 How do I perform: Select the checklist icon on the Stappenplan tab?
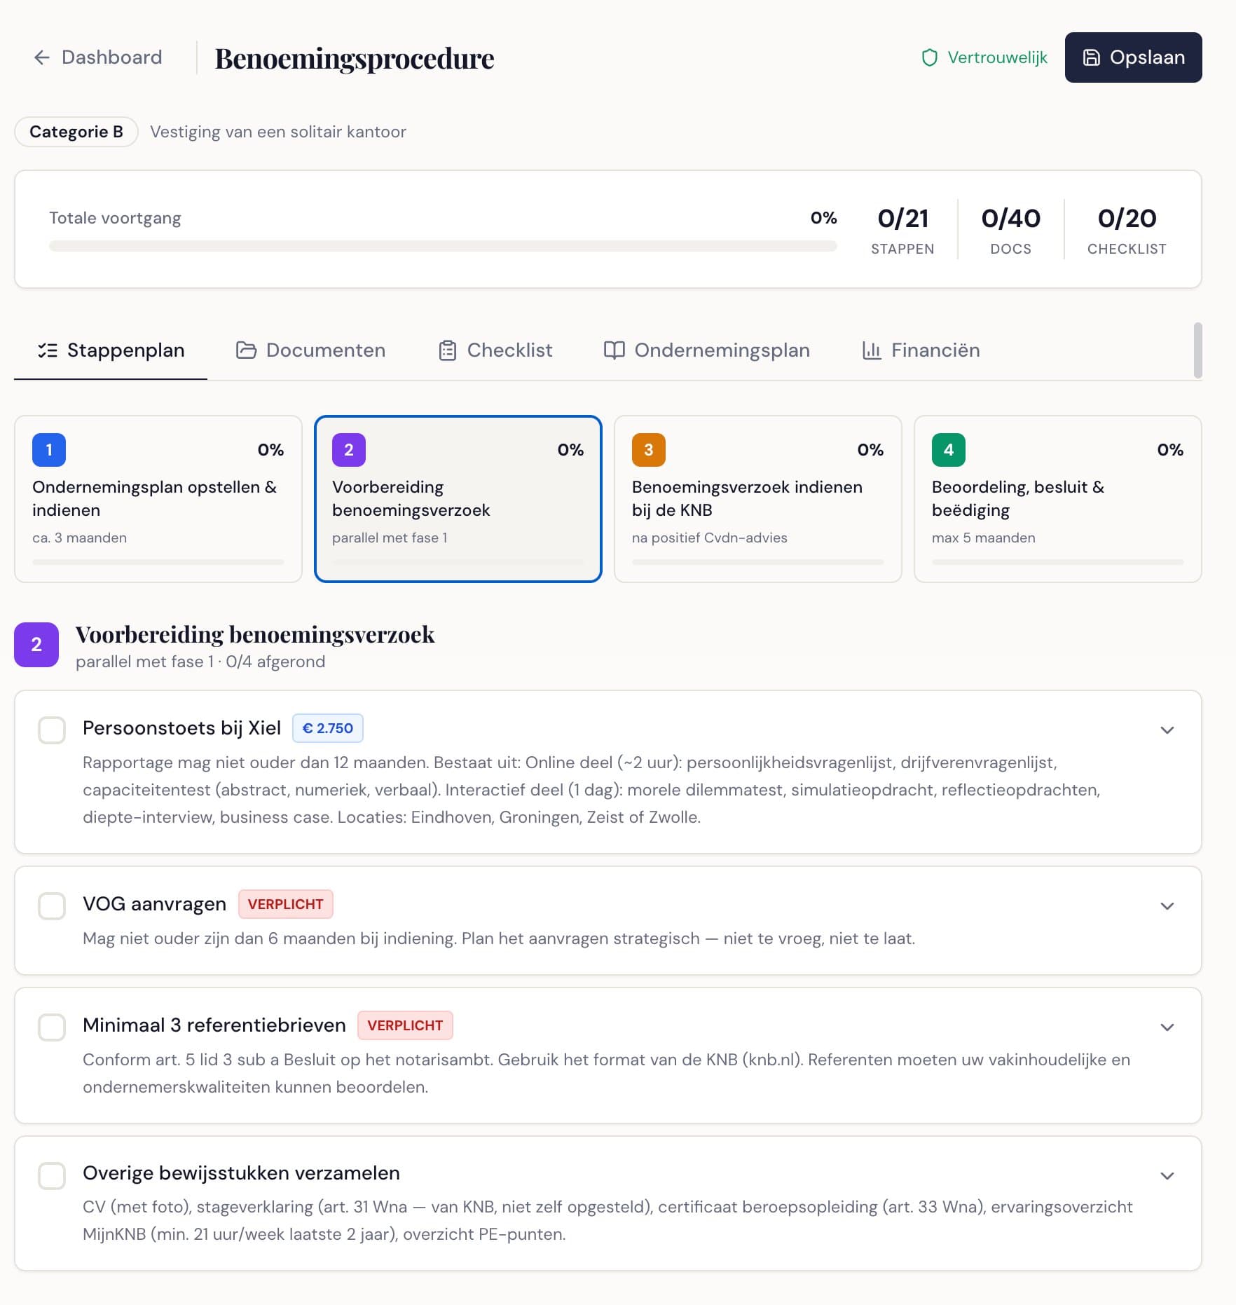click(48, 350)
